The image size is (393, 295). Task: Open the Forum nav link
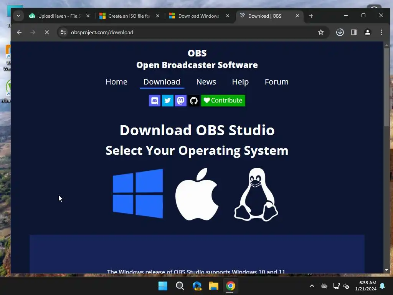pyautogui.click(x=276, y=82)
